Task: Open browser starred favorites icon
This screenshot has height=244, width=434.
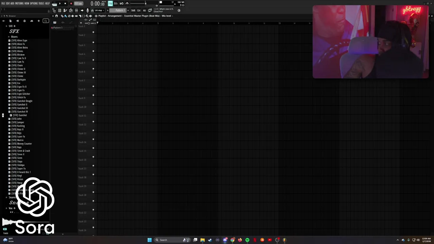Action: coord(39,21)
